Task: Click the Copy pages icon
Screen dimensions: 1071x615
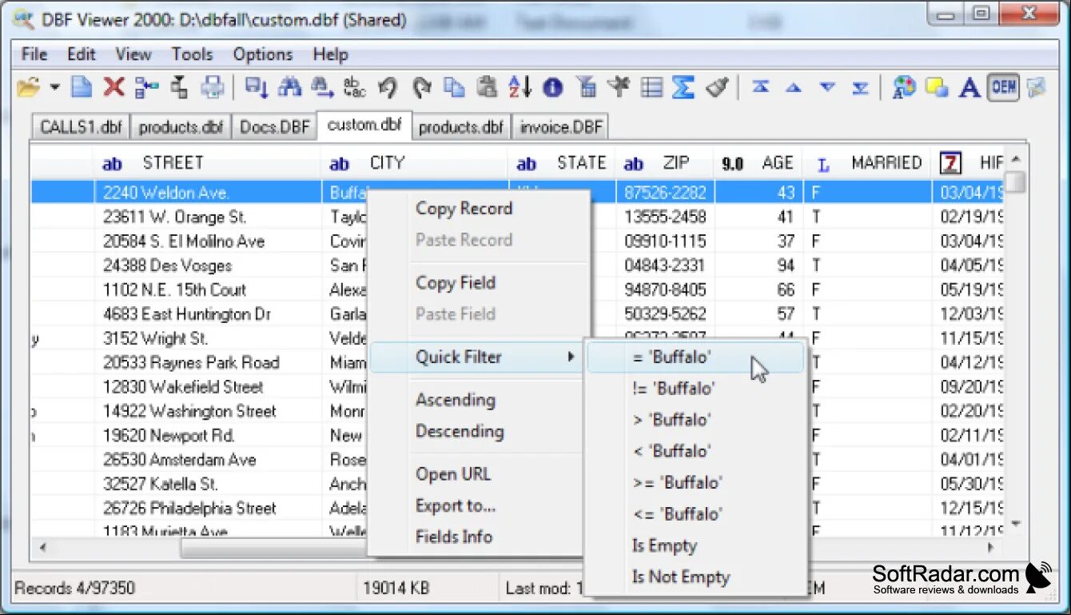Action: pos(454,87)
